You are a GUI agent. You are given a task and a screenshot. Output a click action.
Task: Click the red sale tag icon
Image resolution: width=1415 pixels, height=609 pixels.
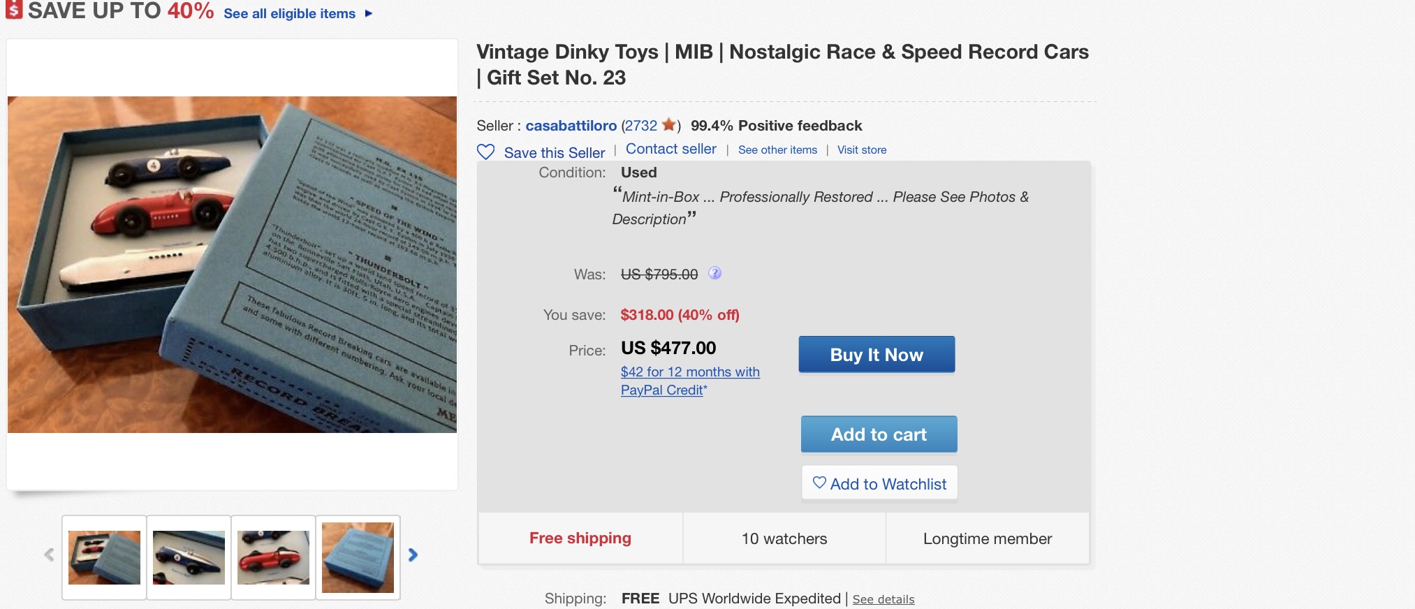point(14,10)
